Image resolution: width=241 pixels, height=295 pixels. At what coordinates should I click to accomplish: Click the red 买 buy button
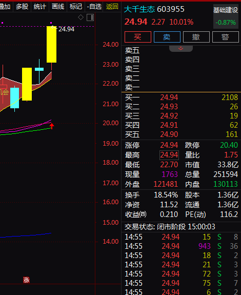(x=138, y=37)
